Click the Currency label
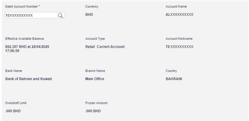This screenshot has width=249, height=121. (92, 6)
